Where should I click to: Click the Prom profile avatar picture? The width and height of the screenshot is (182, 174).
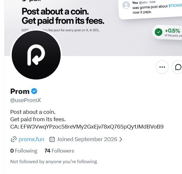point(36,55)
